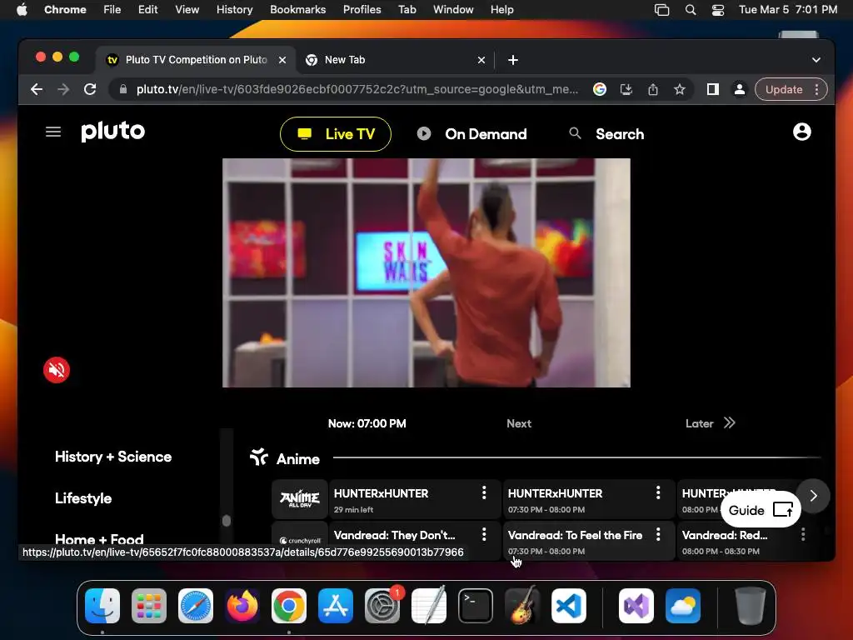Image resolution: width=853 pixels, height=640 pixels.
Task: Open options for Vandread: They Don't...
Action: (x=484, y=534)
